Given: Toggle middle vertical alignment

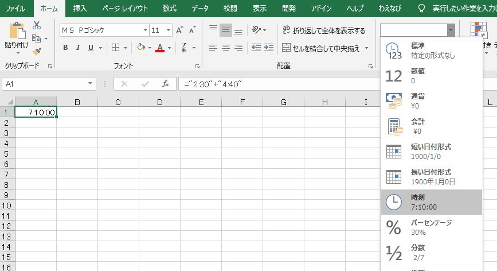Looking at the screenshot, I should (x=226, y=30).
